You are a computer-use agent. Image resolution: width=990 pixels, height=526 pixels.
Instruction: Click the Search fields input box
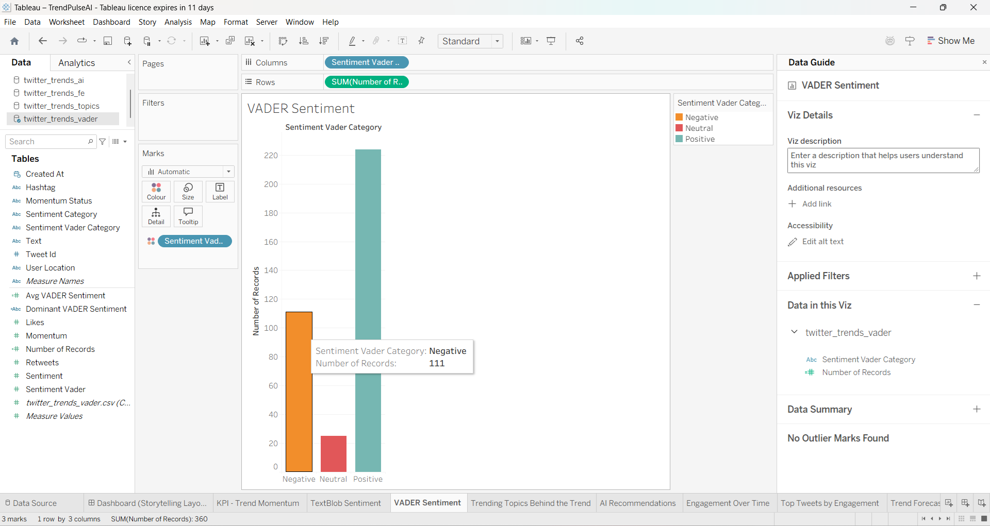coord(51,142)
